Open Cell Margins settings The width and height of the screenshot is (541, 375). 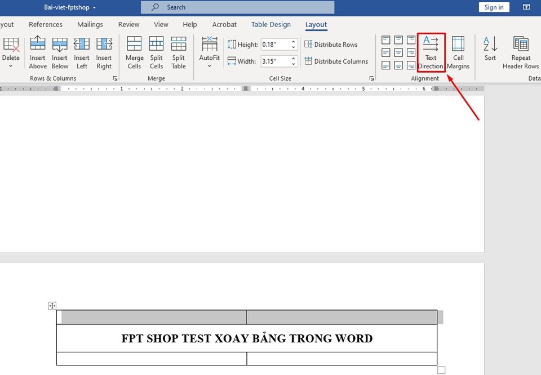coord(458,52)
